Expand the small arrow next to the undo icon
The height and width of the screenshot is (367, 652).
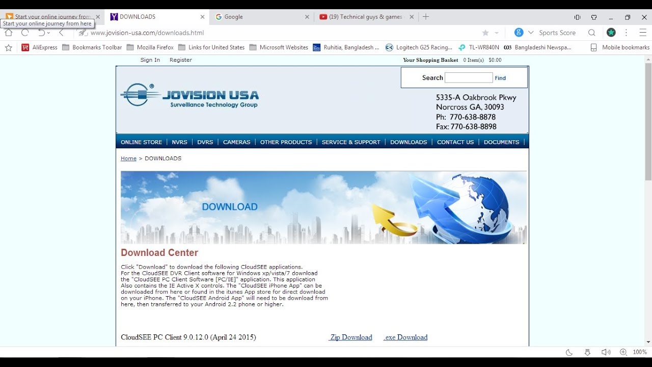(x=48, y=33)
